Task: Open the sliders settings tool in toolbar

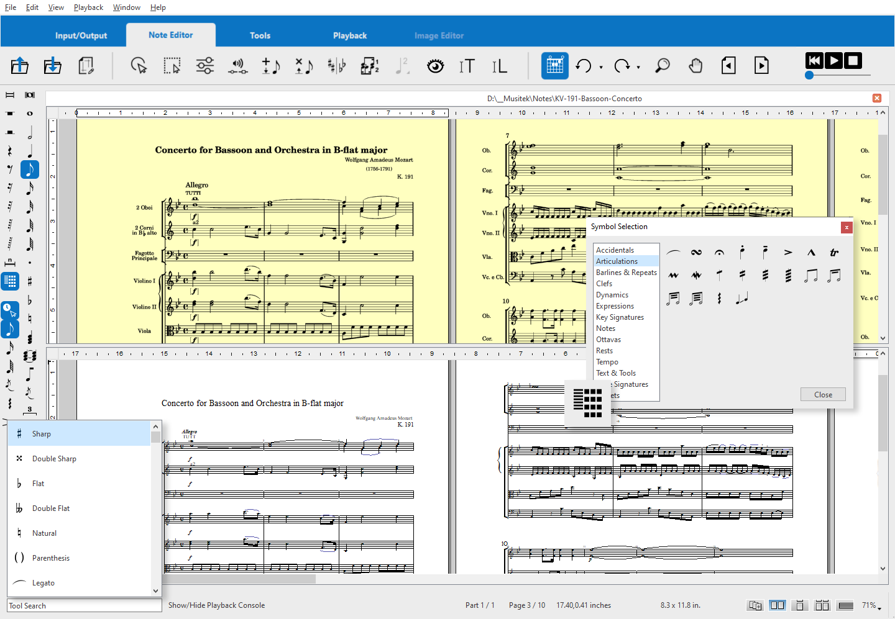Action: (x=205, y=65)
